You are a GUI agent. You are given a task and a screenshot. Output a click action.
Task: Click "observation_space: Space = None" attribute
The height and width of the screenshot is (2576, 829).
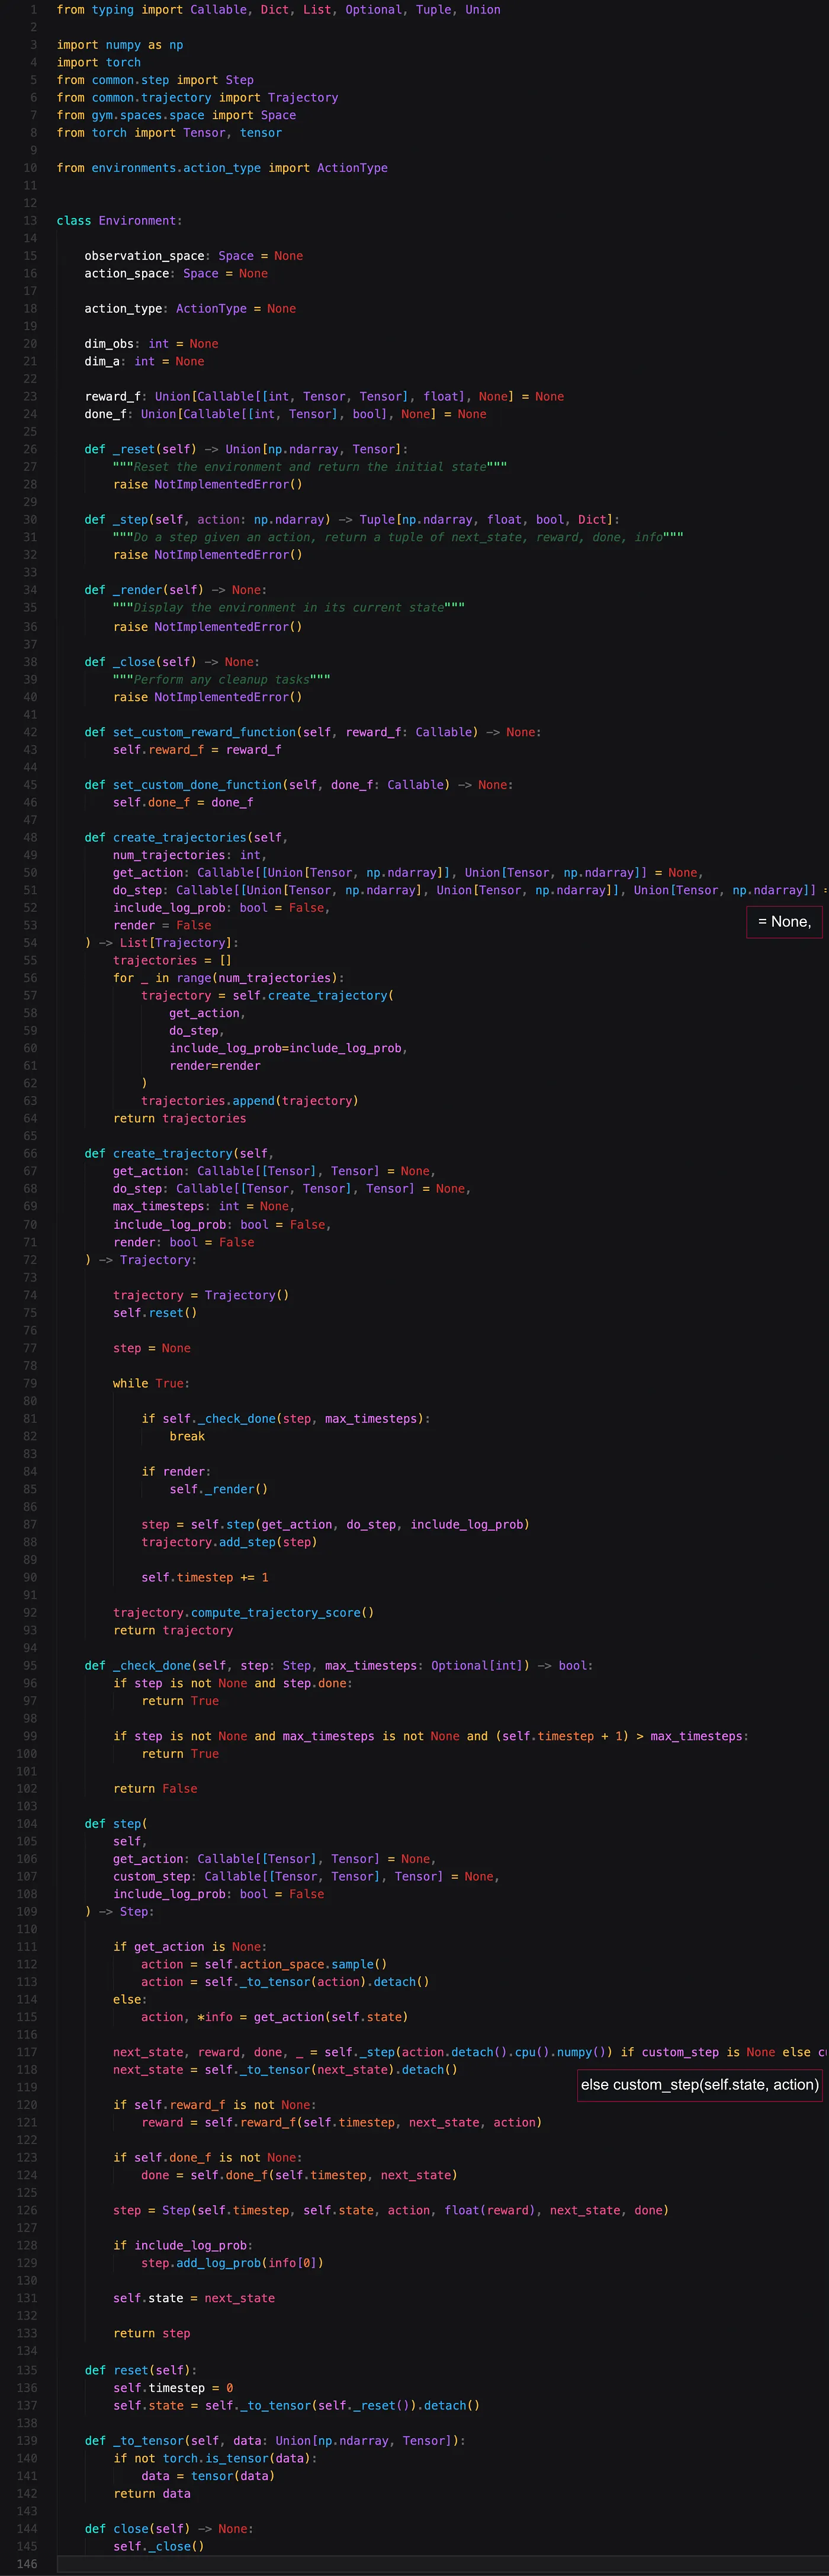point(194,256)
